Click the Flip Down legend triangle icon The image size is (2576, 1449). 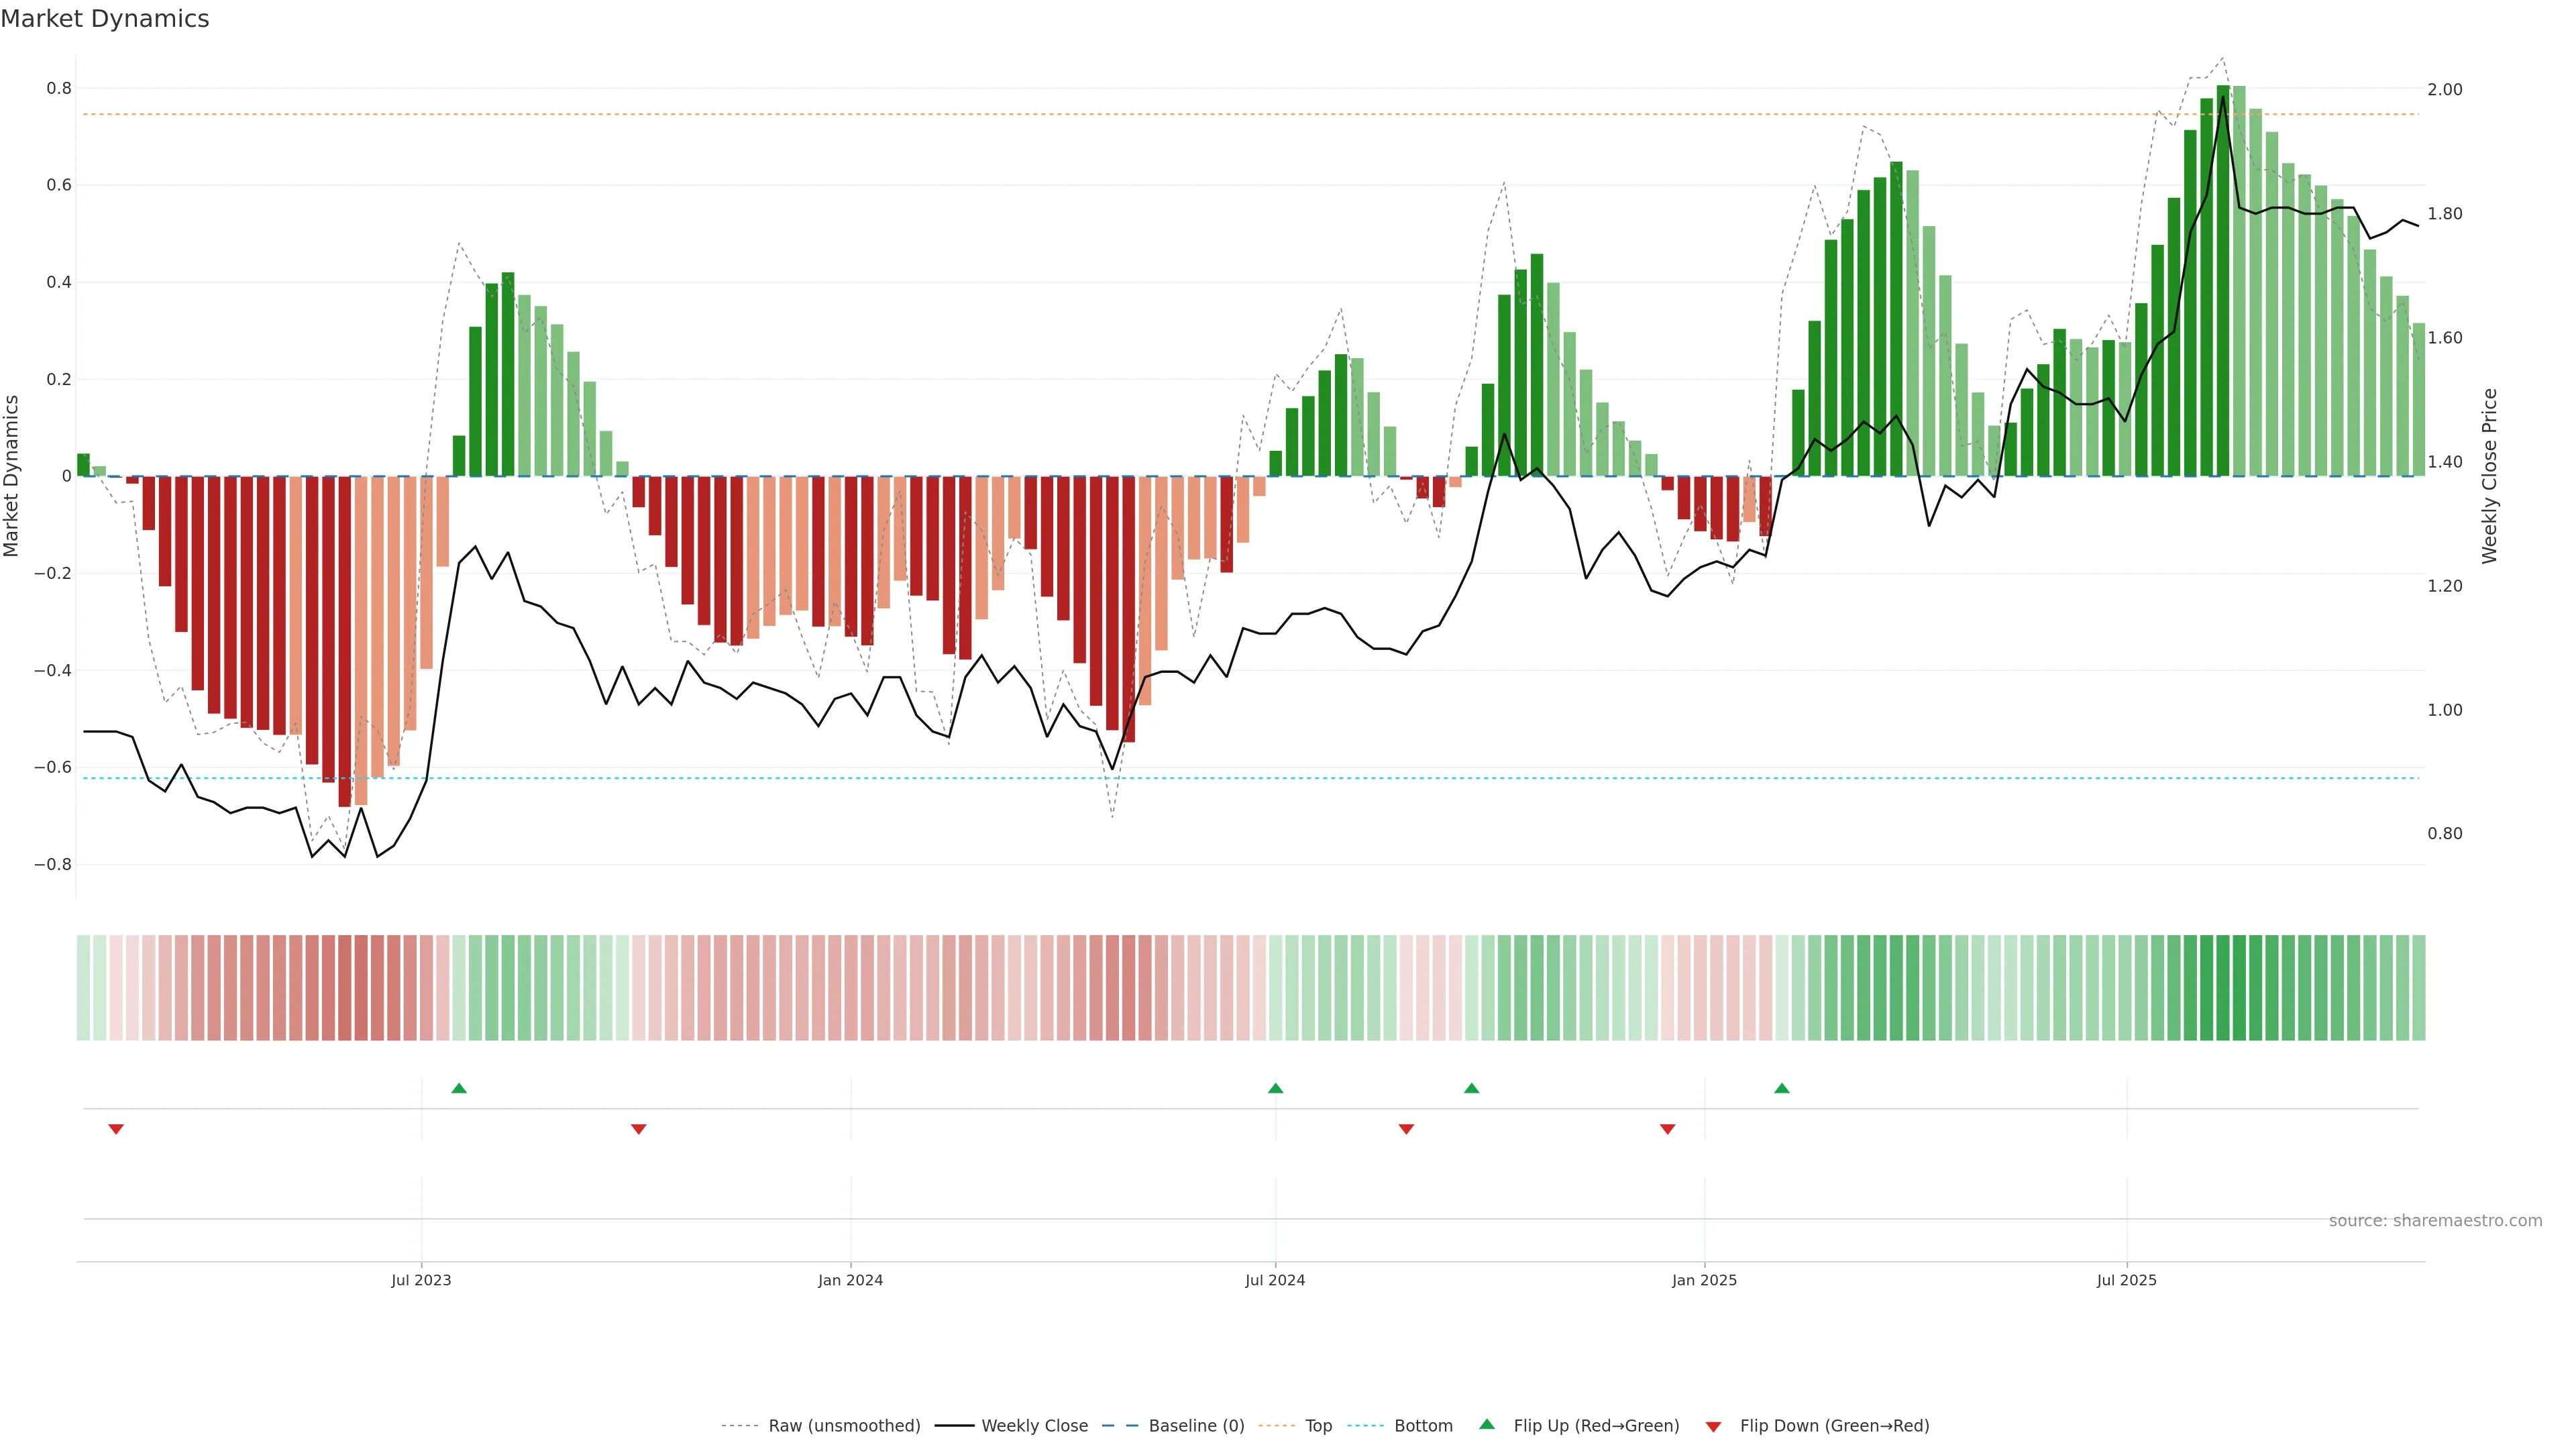point(1713,1427)
